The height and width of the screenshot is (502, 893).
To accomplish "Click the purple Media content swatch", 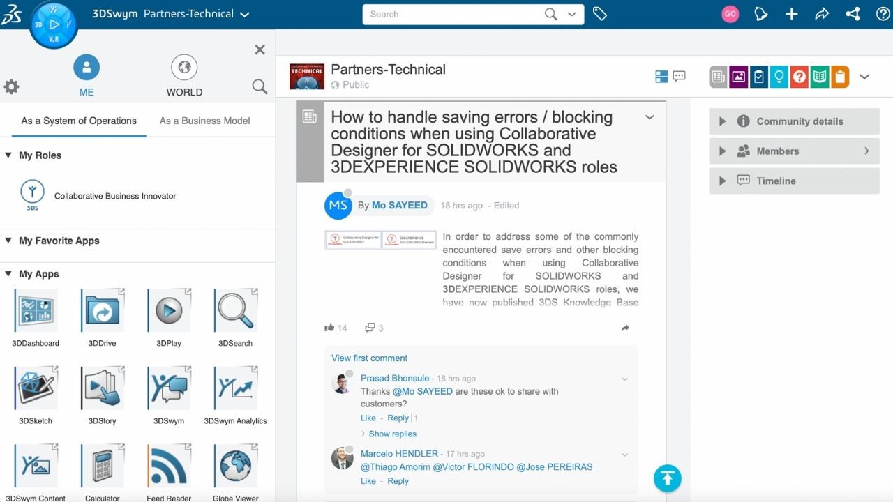I will [x=739, y=77].
